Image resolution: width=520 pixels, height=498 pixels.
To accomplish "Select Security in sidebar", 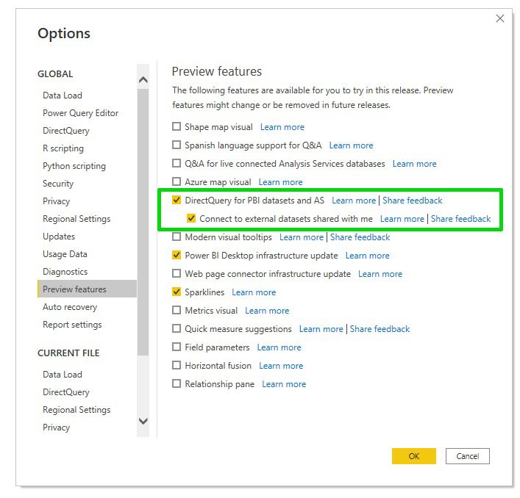I will point(58,184).
